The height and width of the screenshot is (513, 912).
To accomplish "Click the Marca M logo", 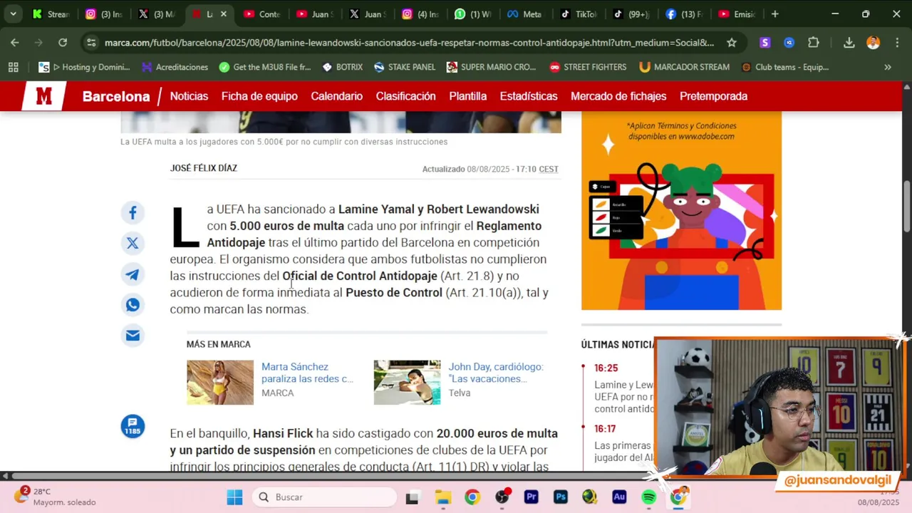I will coord(44,96).
